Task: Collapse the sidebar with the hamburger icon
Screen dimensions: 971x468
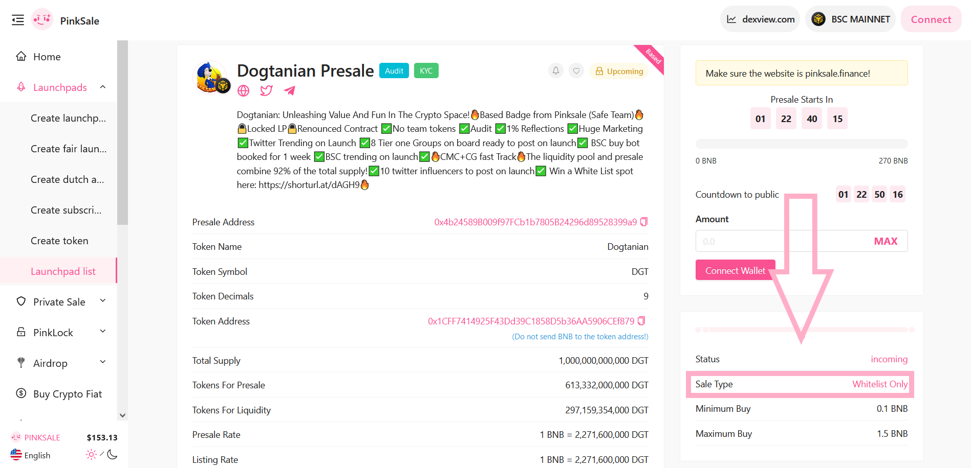Action: [x=18, y=20]
